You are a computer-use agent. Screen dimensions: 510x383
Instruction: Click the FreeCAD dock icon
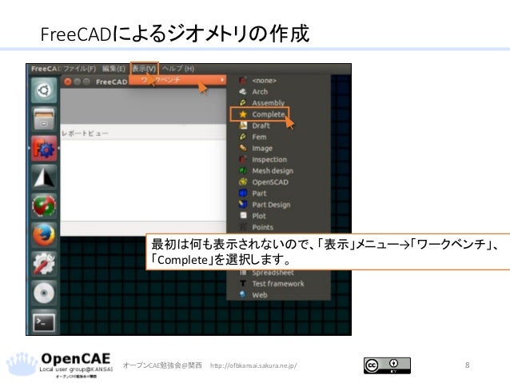pyautogui.click(x=44, y=148)
